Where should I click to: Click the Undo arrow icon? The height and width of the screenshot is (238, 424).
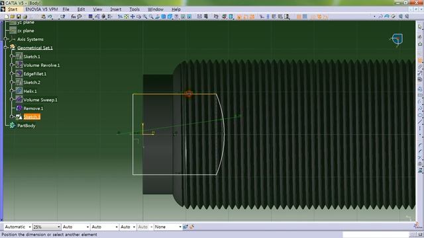point(50,17)
